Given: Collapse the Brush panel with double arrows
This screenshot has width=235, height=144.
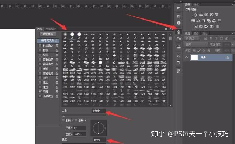Looking at the screenshot, I should coord(166,29).
